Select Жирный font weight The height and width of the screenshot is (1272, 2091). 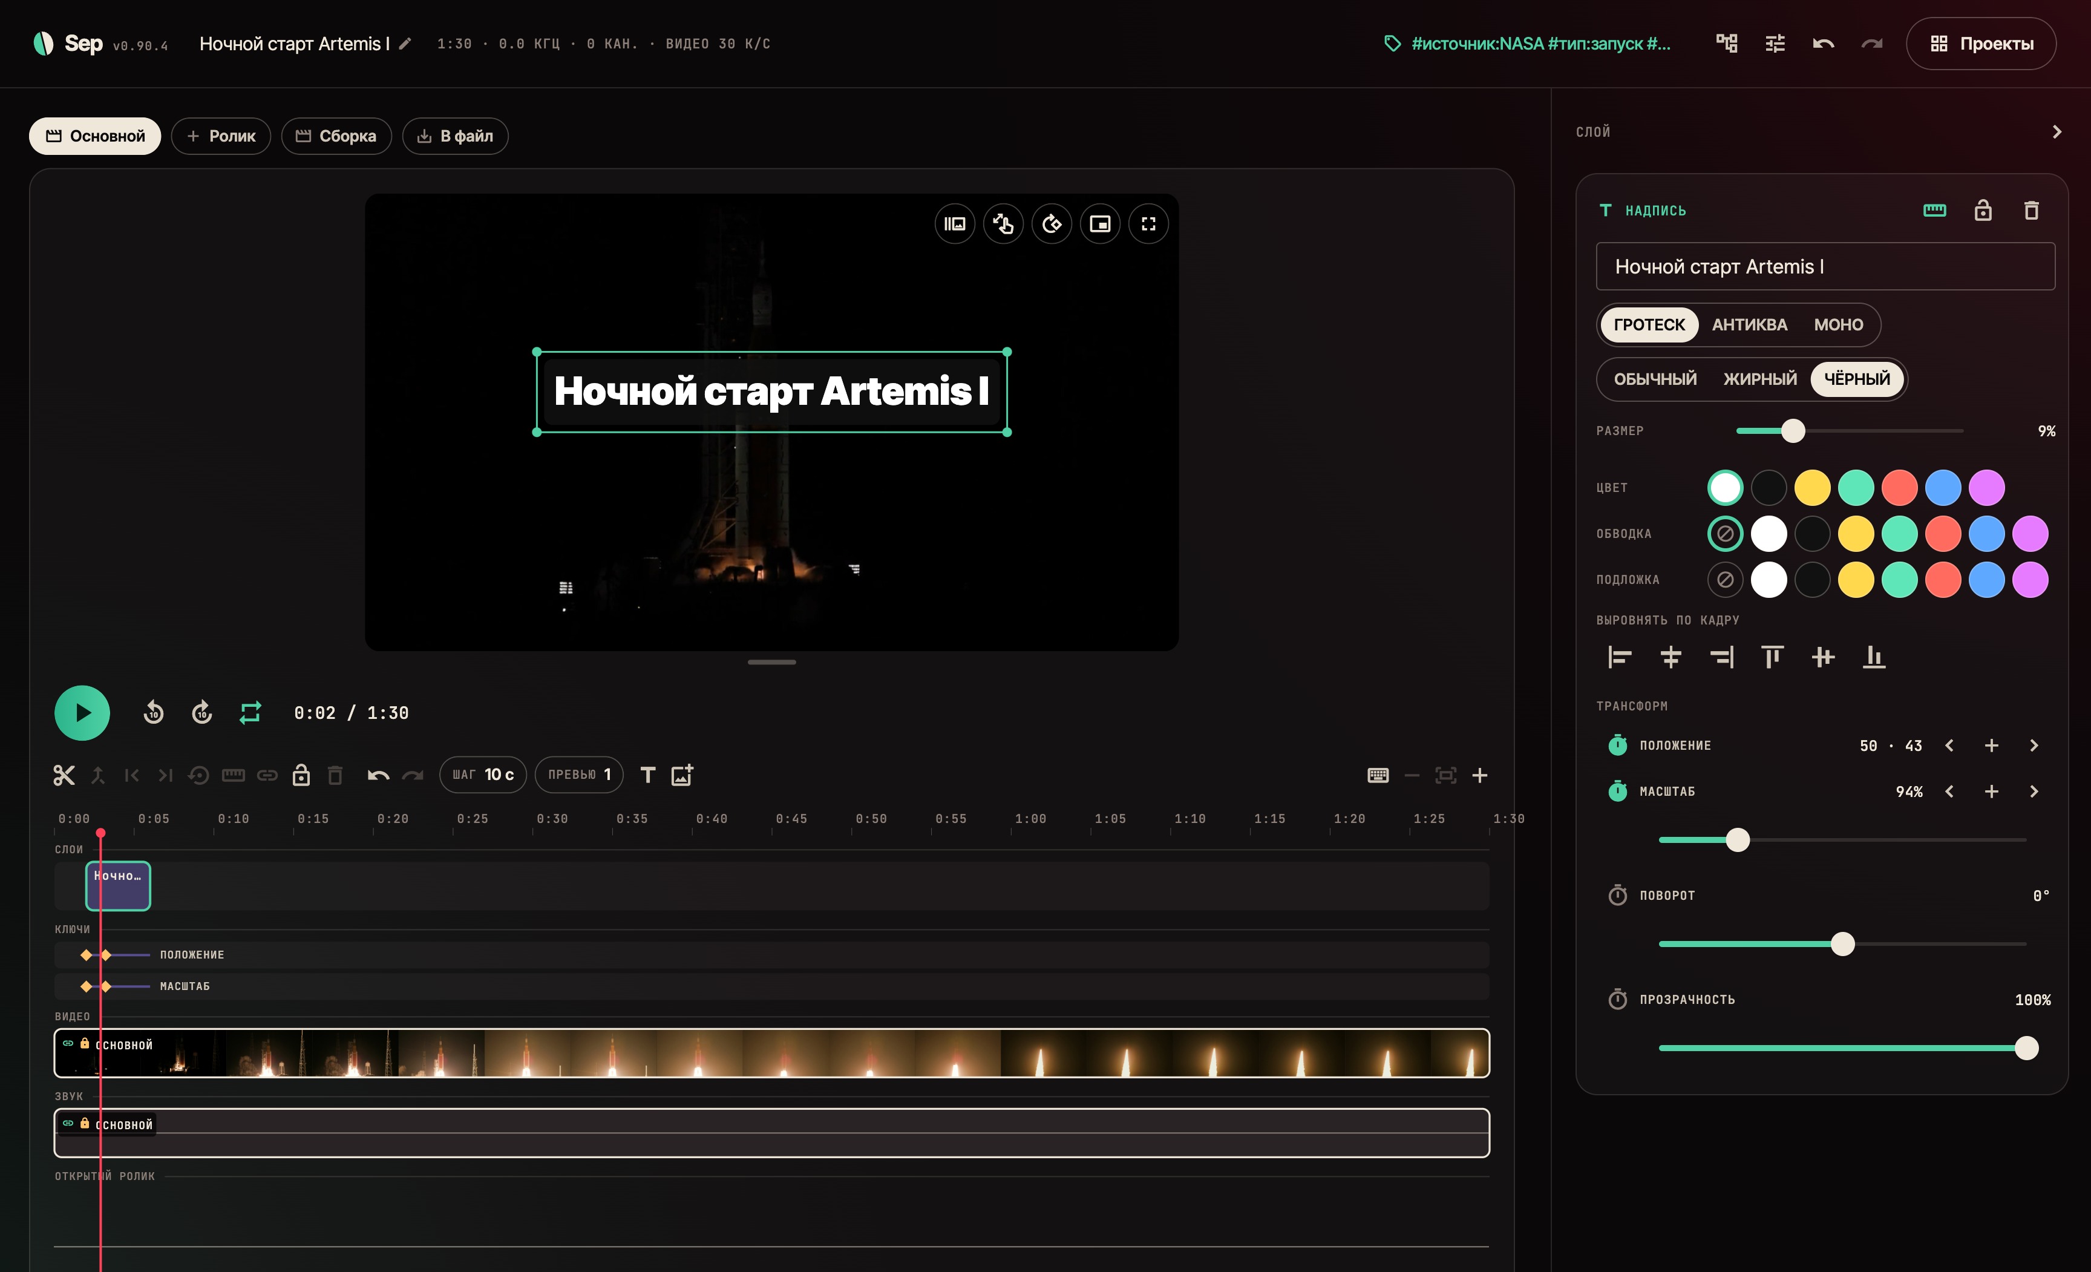tap(1760, 379)
